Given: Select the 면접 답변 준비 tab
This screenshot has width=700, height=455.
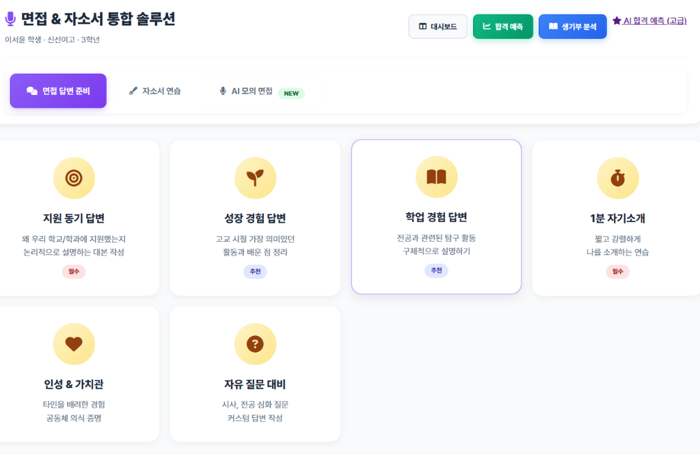Looking at the screenshot, I should click(58, 90).
